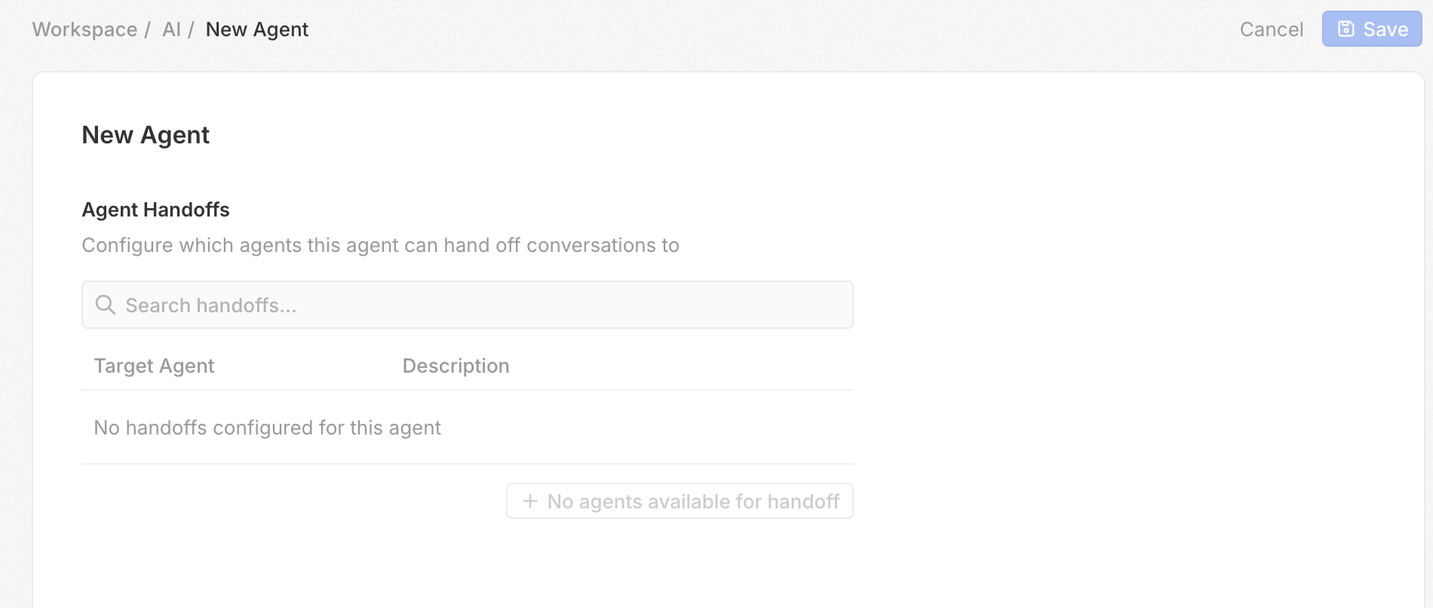Click the slash separator after Workspace

point(148,29)
